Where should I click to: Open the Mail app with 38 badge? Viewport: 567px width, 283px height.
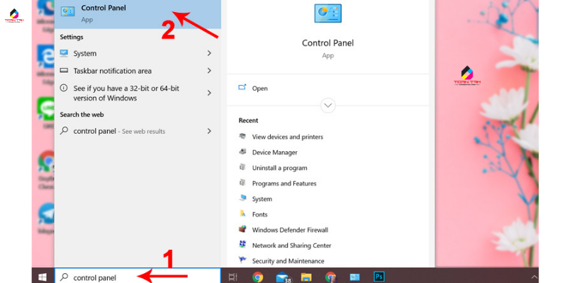coord(283,277)
